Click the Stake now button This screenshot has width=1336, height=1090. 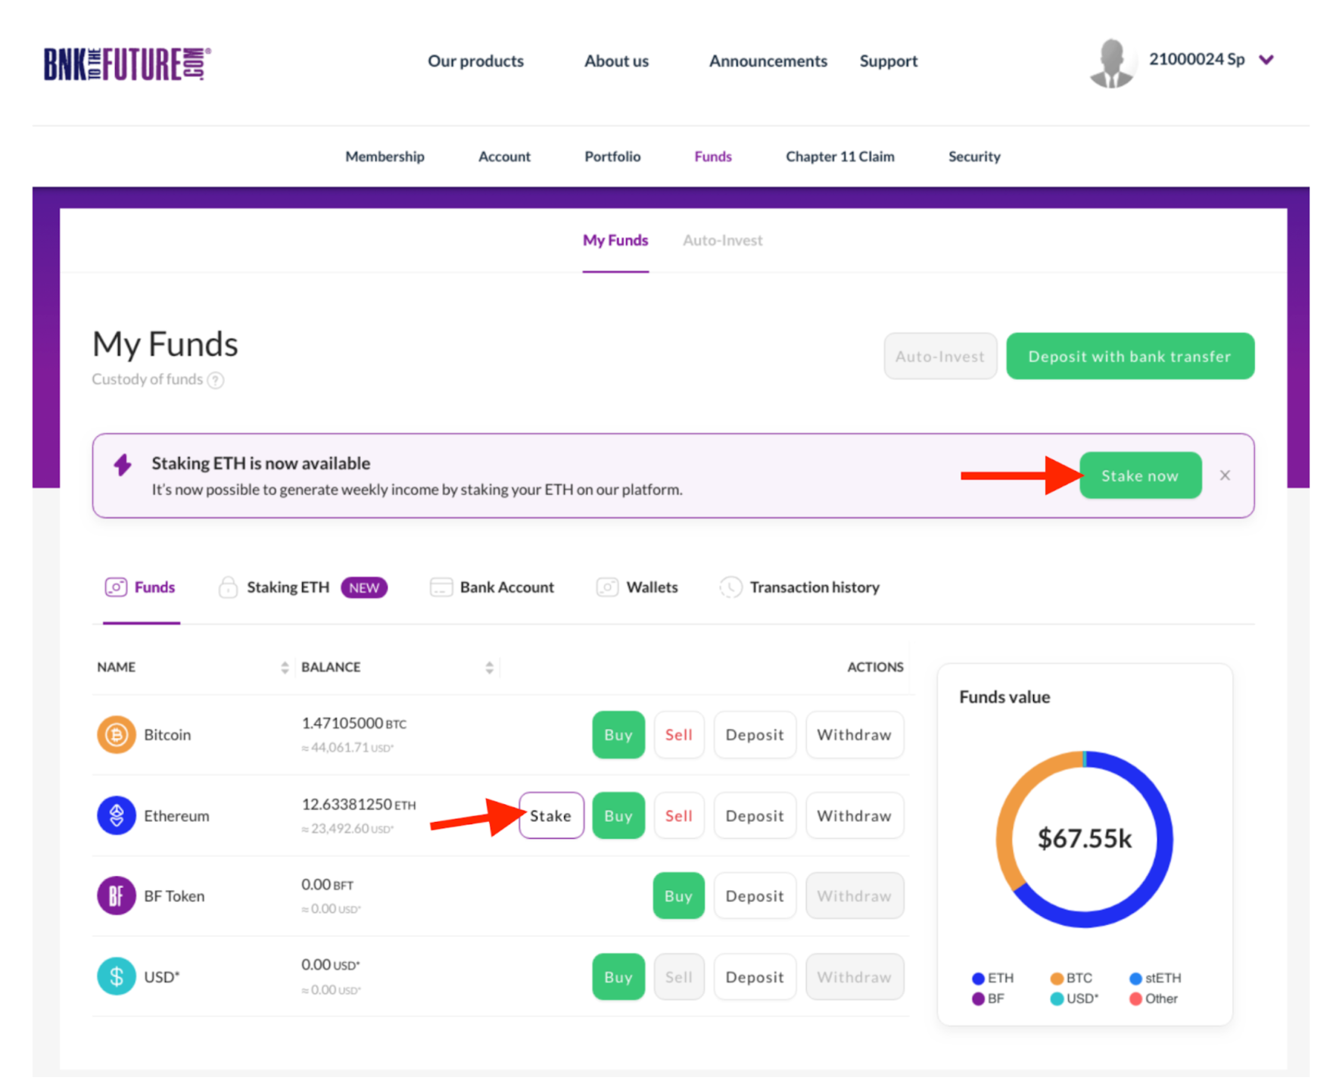[1140, 475]
